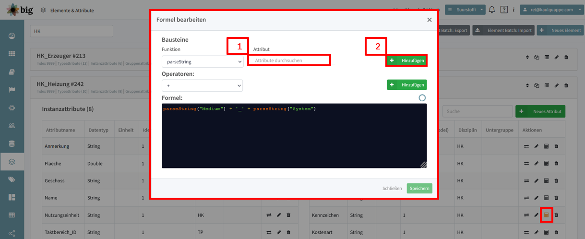
Task: Collapse the HK_Heizung #242 sort arrows
Action: pyautogui.click(x=527, y=85)
